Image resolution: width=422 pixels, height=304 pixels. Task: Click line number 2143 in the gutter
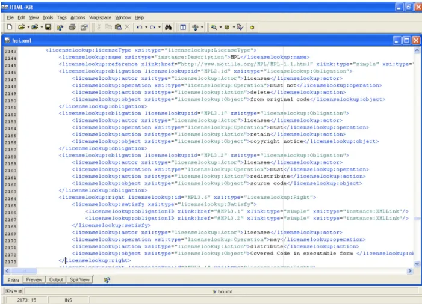10,51
